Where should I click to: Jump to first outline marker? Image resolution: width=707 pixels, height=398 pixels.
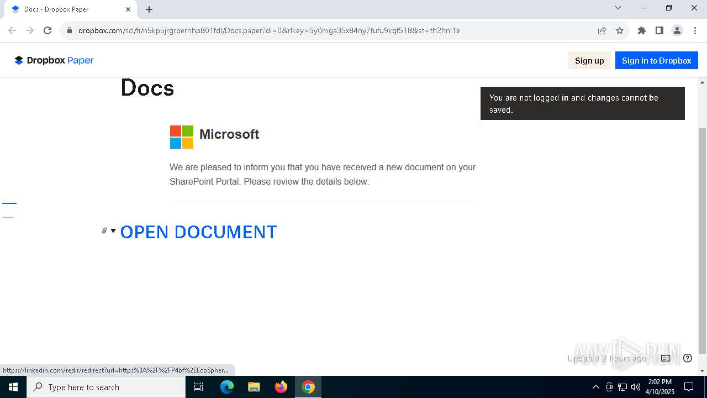[x=9, y=203]
